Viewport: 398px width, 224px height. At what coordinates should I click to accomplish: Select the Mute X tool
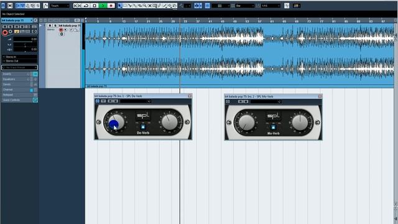(x=150, y=6)
